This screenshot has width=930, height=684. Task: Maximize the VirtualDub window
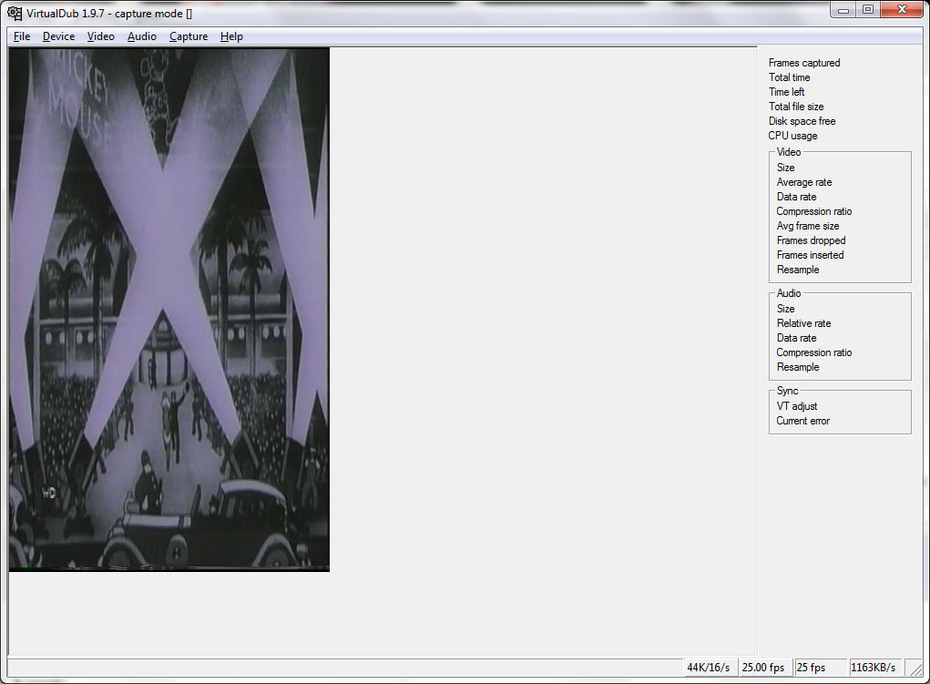point(868,10)
